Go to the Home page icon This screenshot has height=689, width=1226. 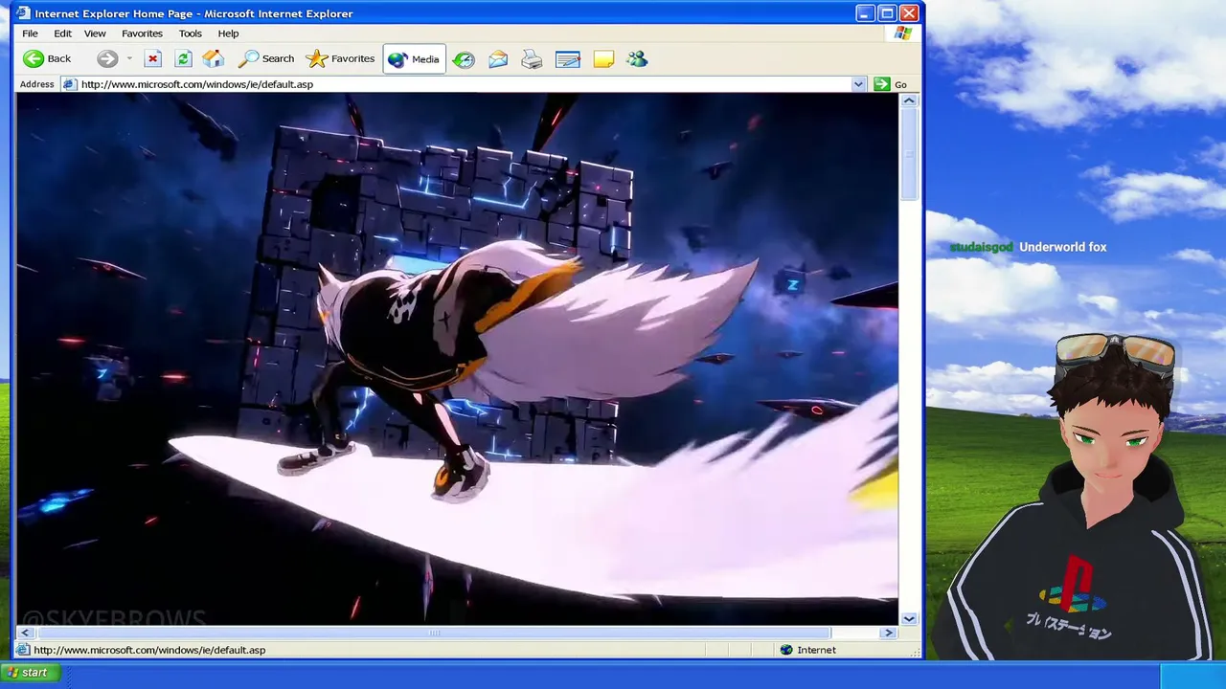pyautogui.click(x=213, y=59)
